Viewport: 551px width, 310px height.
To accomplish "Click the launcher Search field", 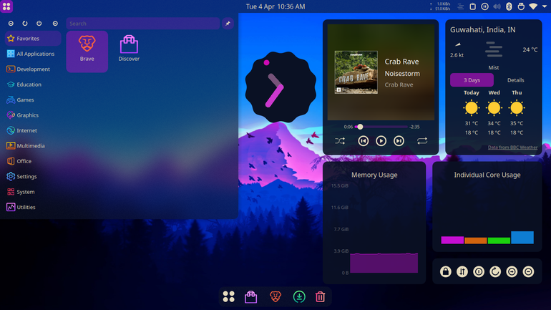I will 142,24.
